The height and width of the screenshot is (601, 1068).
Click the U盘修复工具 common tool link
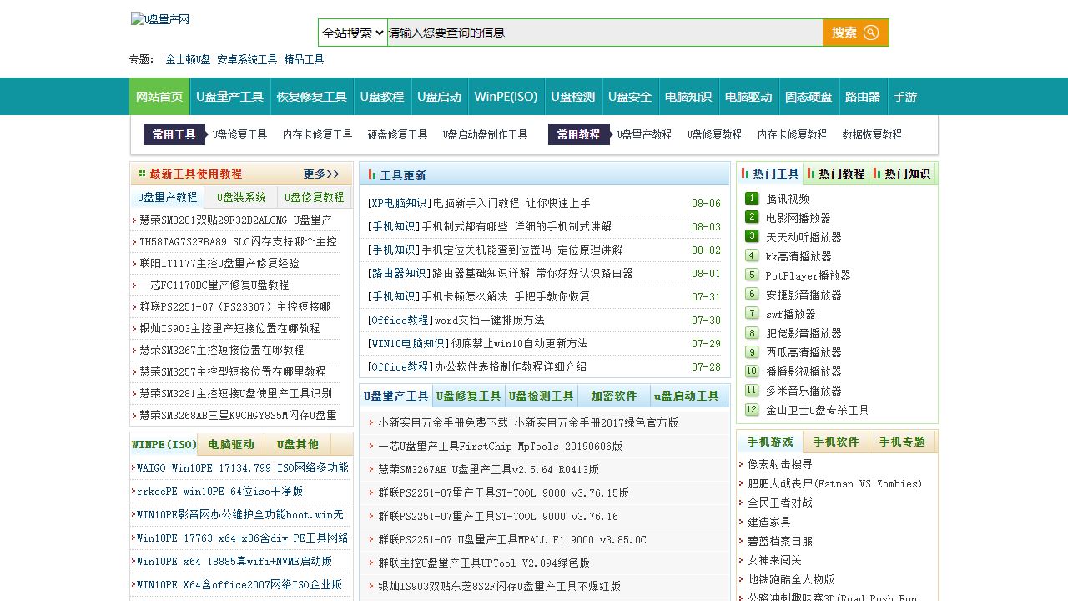[x=240, y=134]
